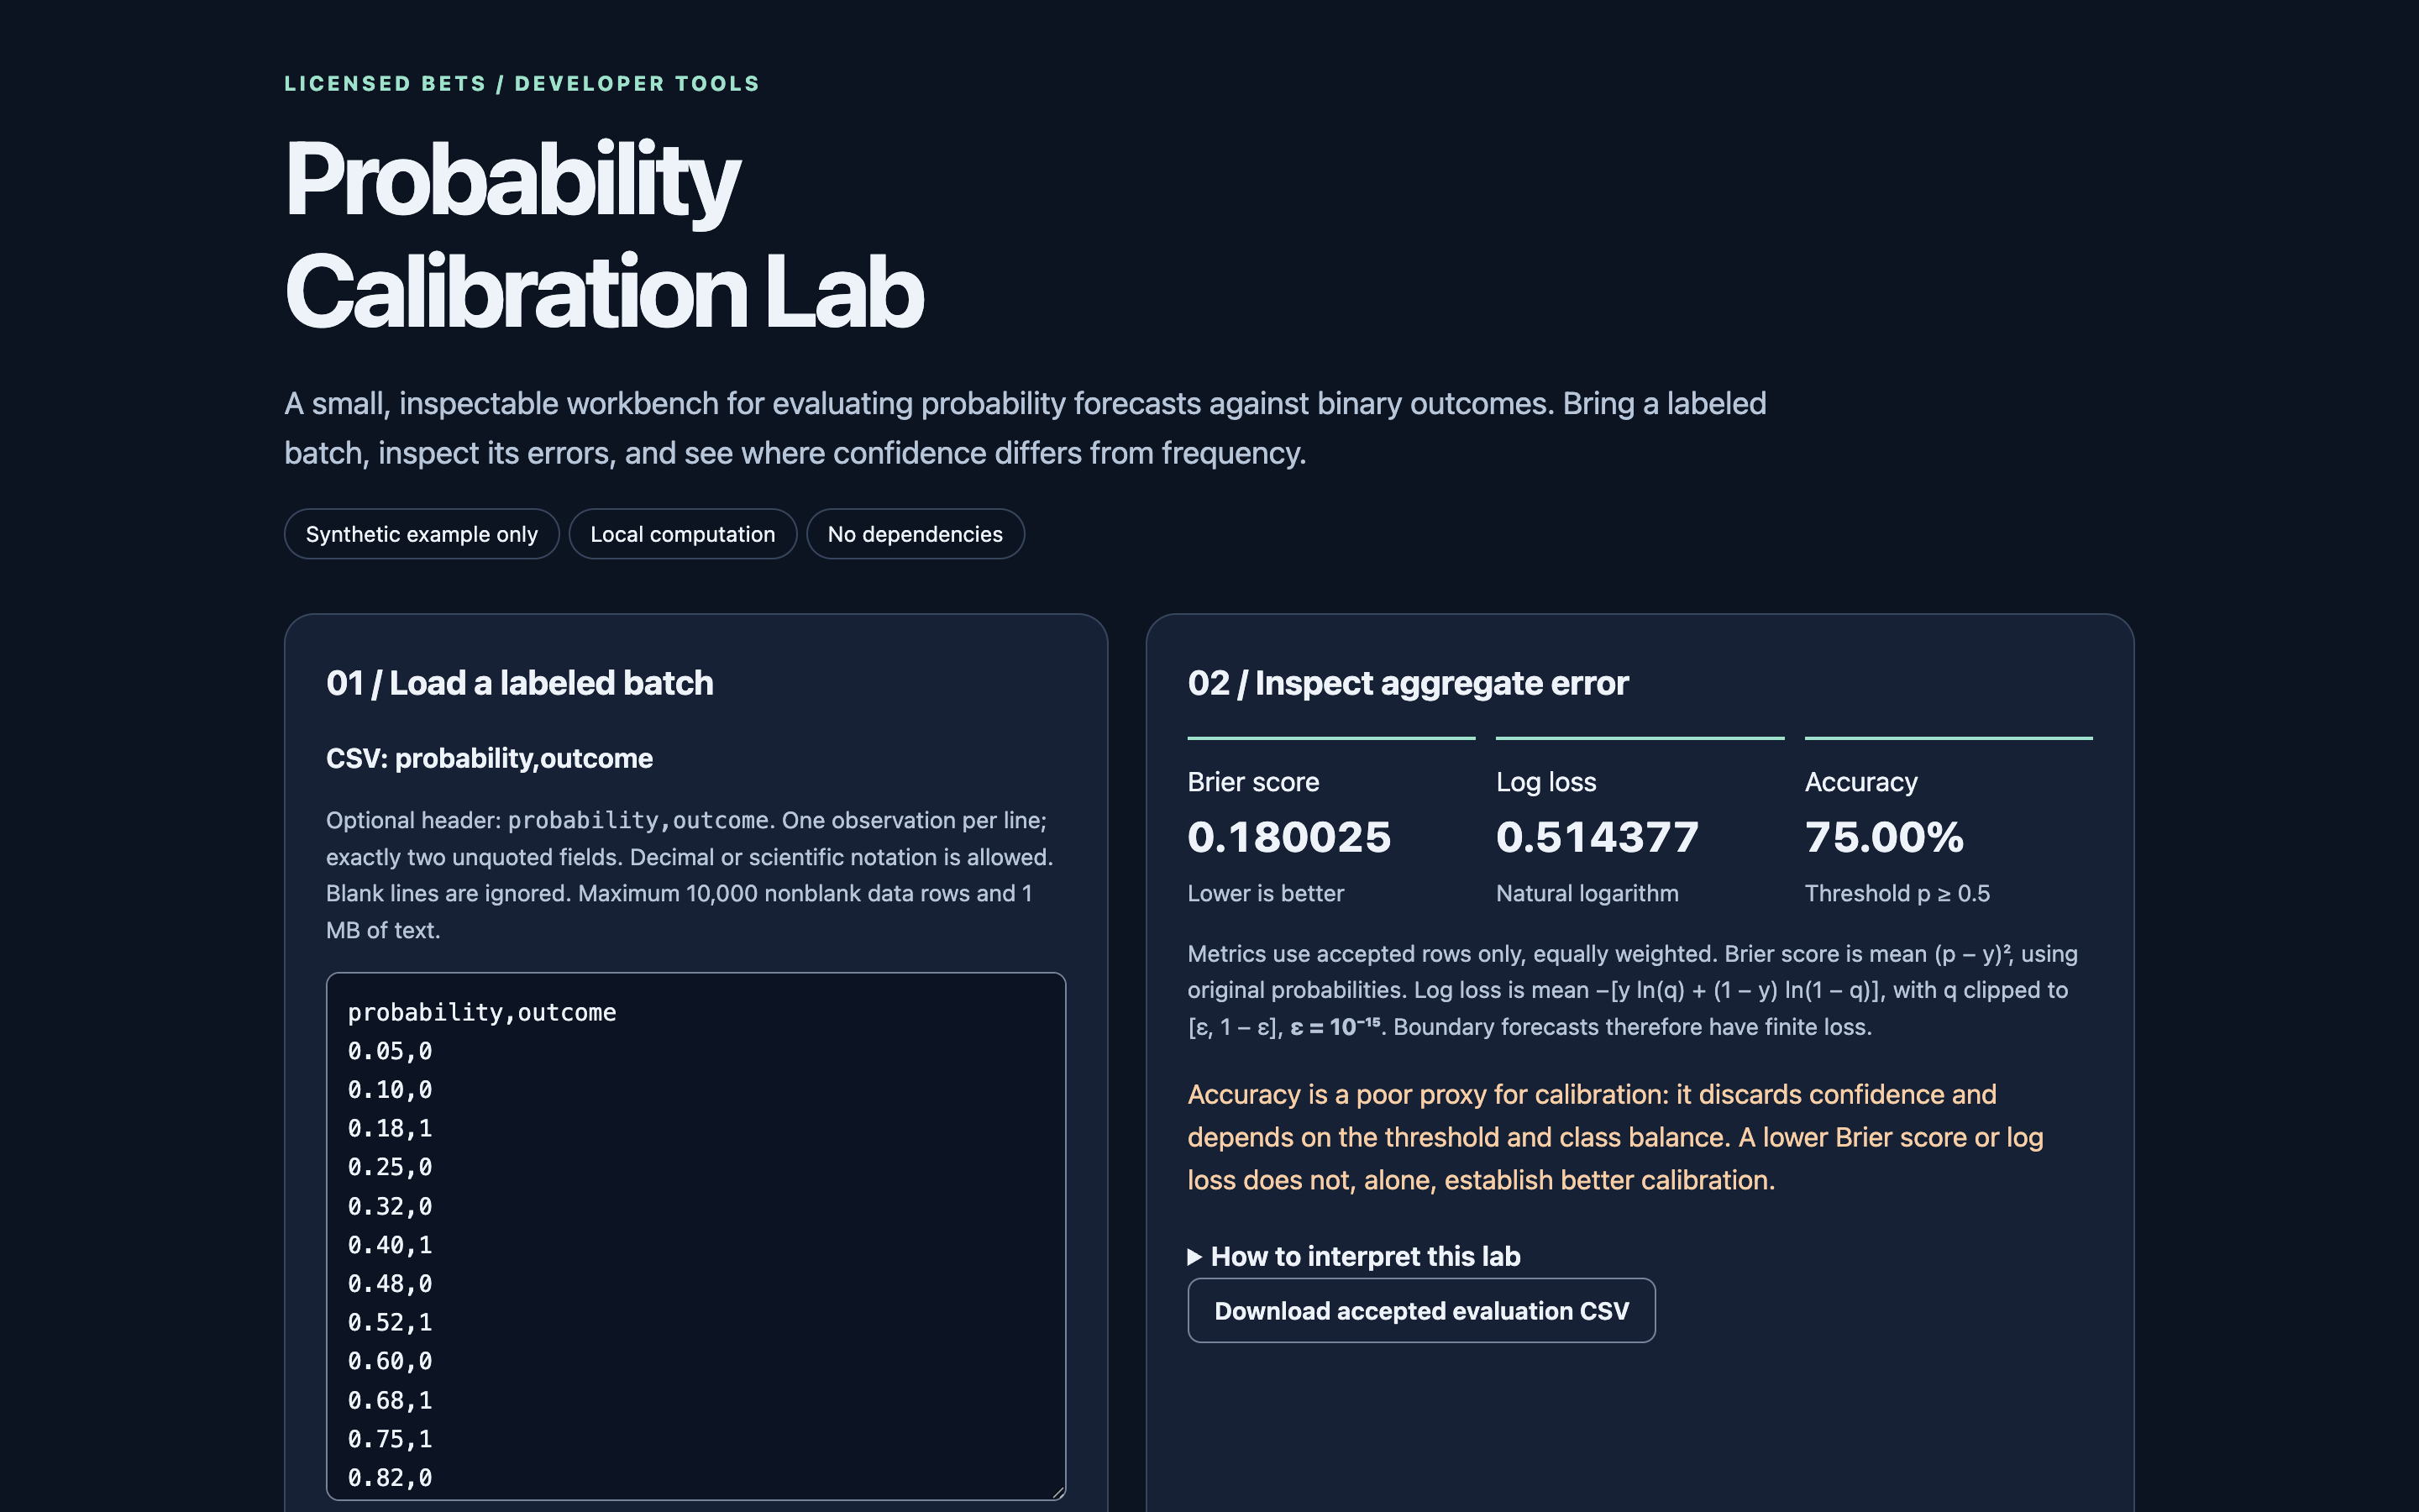Click inside the CSV probability,outcome text area
2419x1512 pixels.
tap(695, 1235)
